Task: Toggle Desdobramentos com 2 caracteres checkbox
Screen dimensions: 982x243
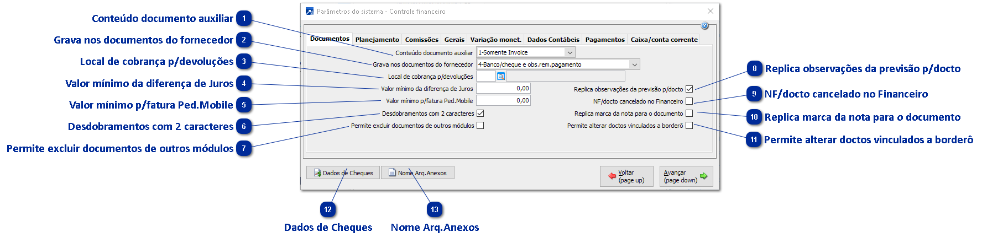Action: pos(480,114)
